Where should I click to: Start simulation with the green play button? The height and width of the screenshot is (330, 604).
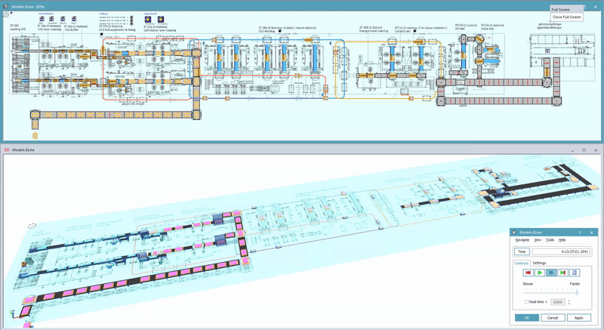tap(539, 273)
